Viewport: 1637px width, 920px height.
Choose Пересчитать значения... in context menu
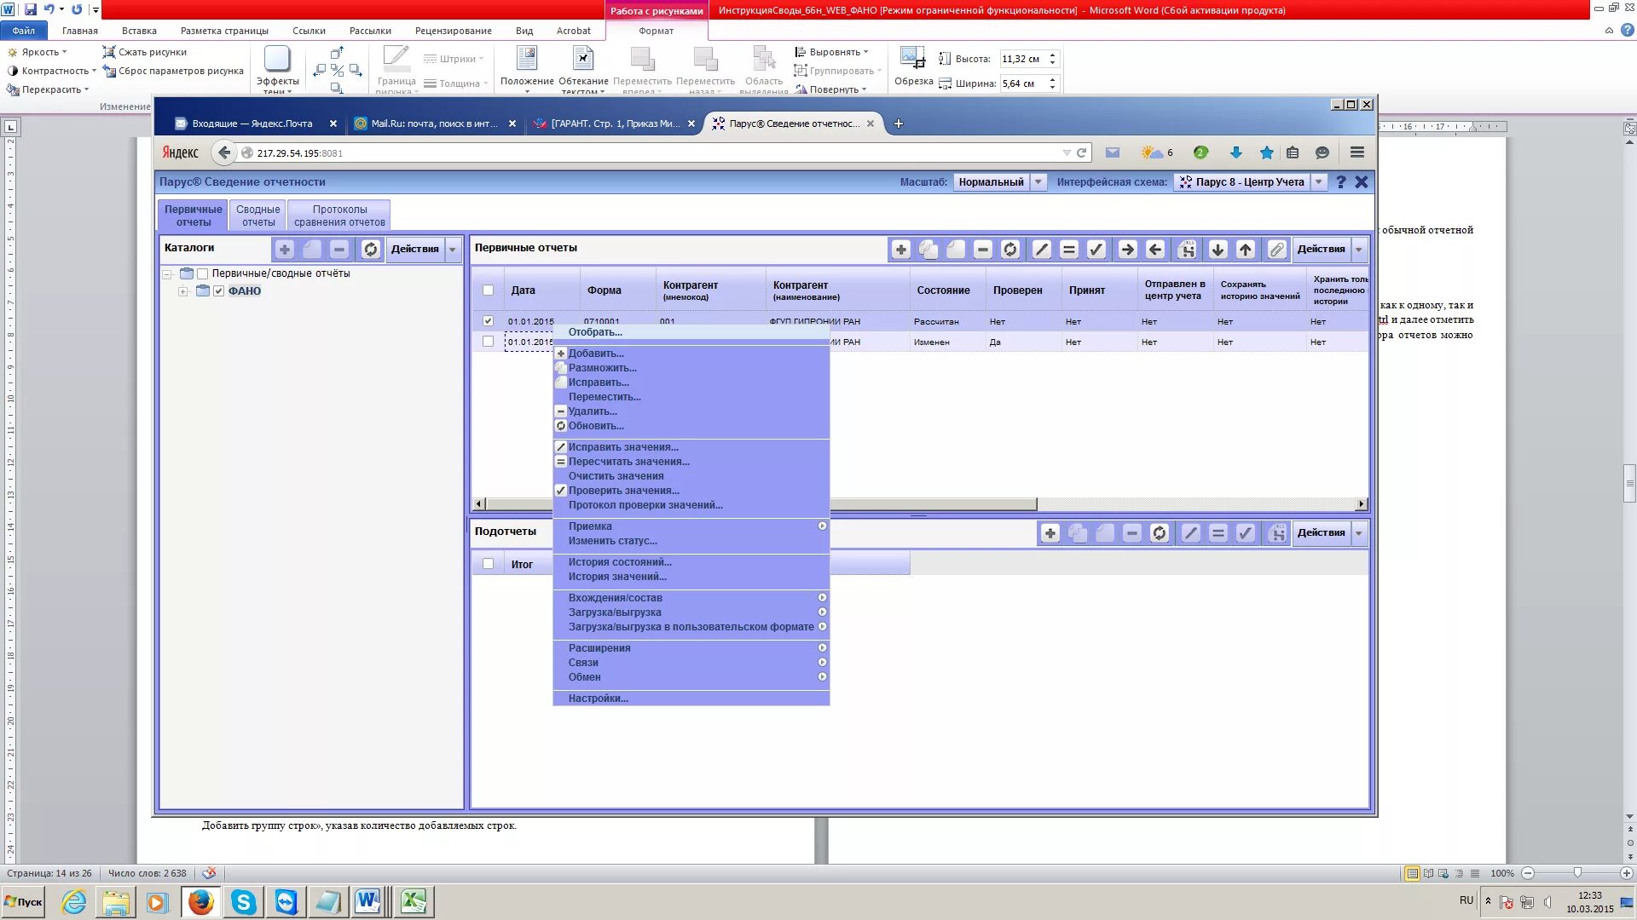(628, 462)
